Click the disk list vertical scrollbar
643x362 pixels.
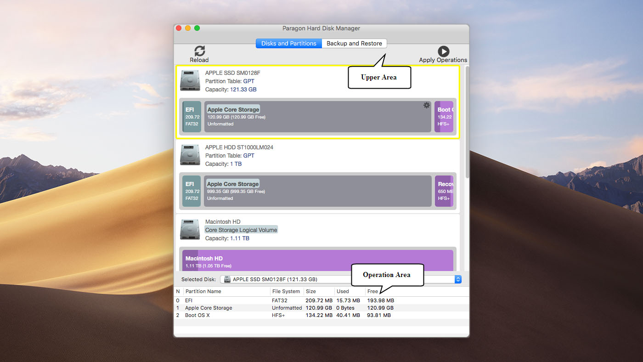pyautogui.click(x=468, y=123)
